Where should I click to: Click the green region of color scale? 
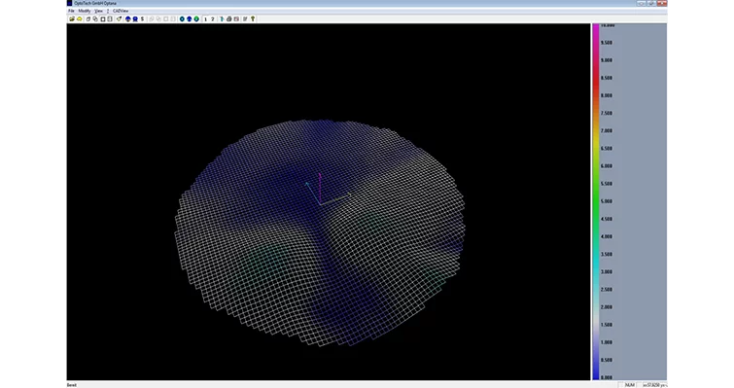click(x=596, y=192)
